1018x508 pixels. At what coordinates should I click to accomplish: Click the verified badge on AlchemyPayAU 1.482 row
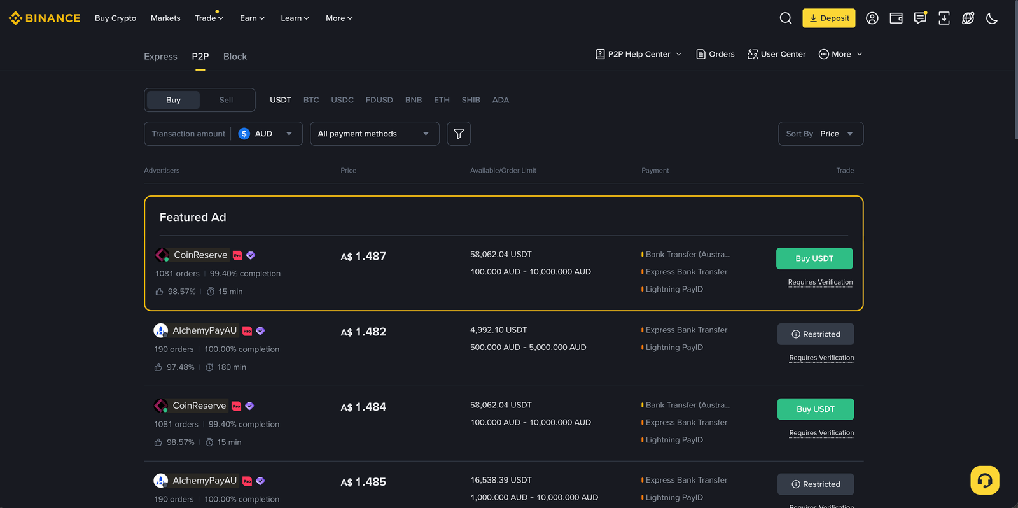(260, 331)
